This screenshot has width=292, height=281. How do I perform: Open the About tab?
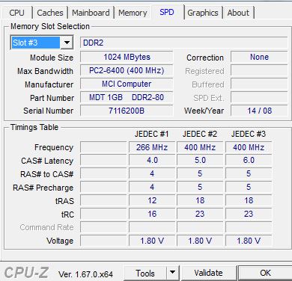[x=238, y=13]
